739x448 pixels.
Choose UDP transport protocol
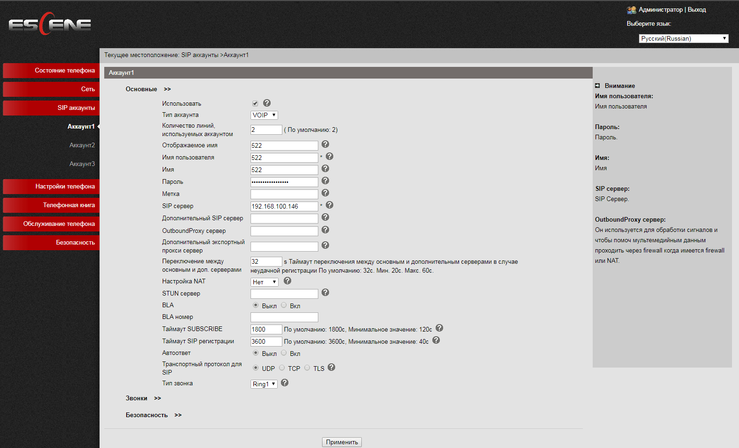pos(256,368)
